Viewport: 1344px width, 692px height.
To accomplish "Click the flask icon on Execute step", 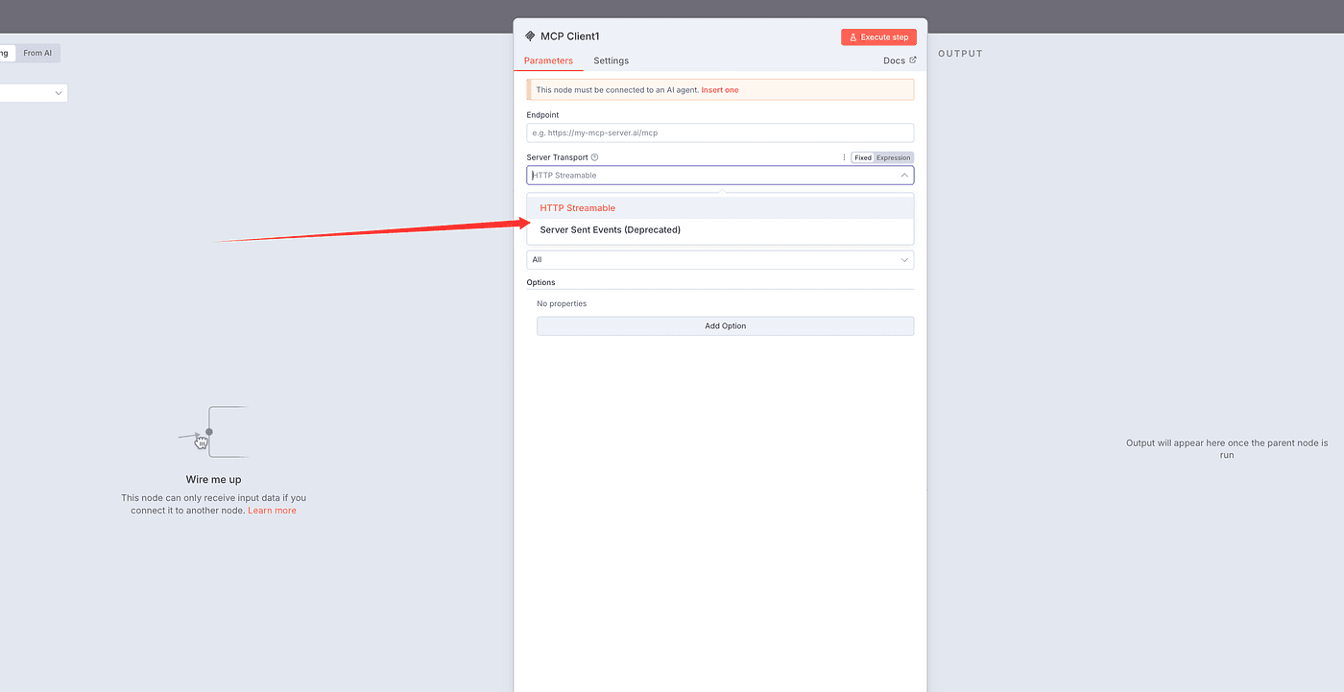I will click(852, 37).
